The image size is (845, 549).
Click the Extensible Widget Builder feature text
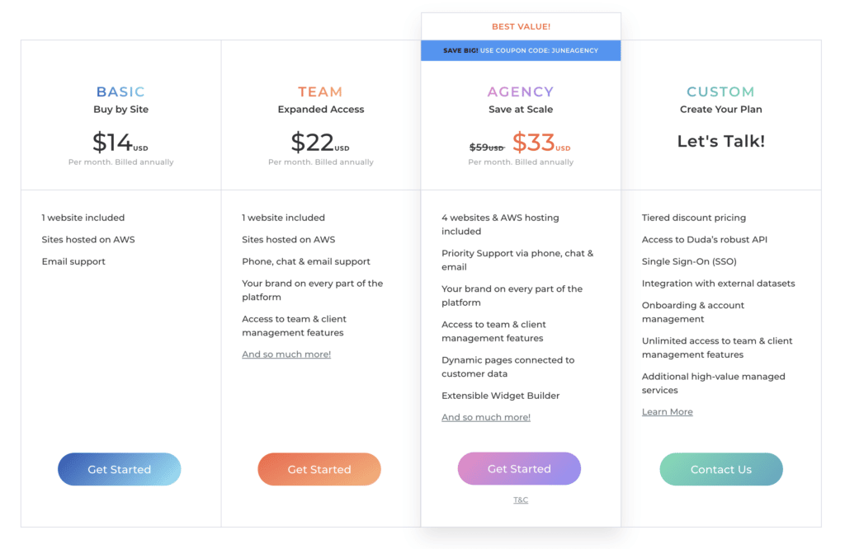(501, 396)
